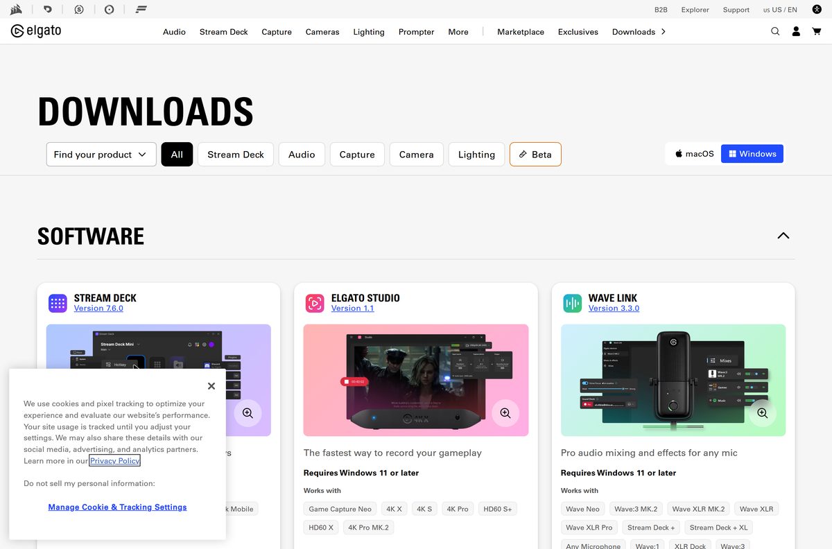Click the HD60 S+ compatibility tag
This screenshot has height=549, width=832.
coord(497,509)
